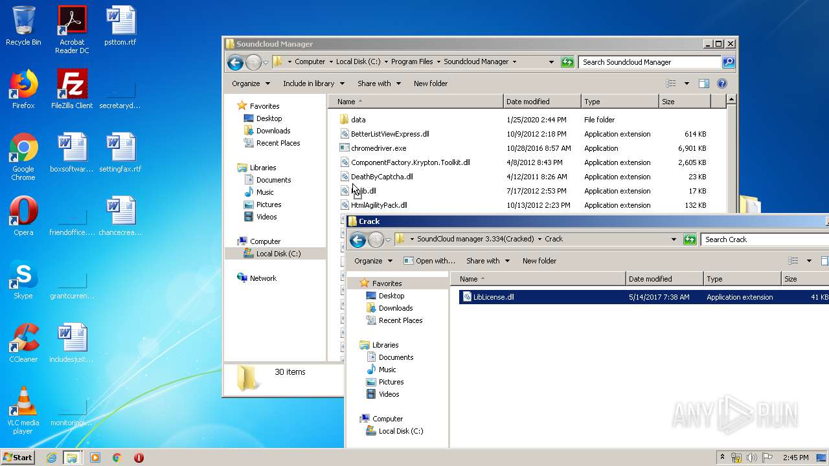The height and width of the screenshot is (466, 829).
Task: Select Downloads in Crack window sidebar
Action: click(396, 308)
